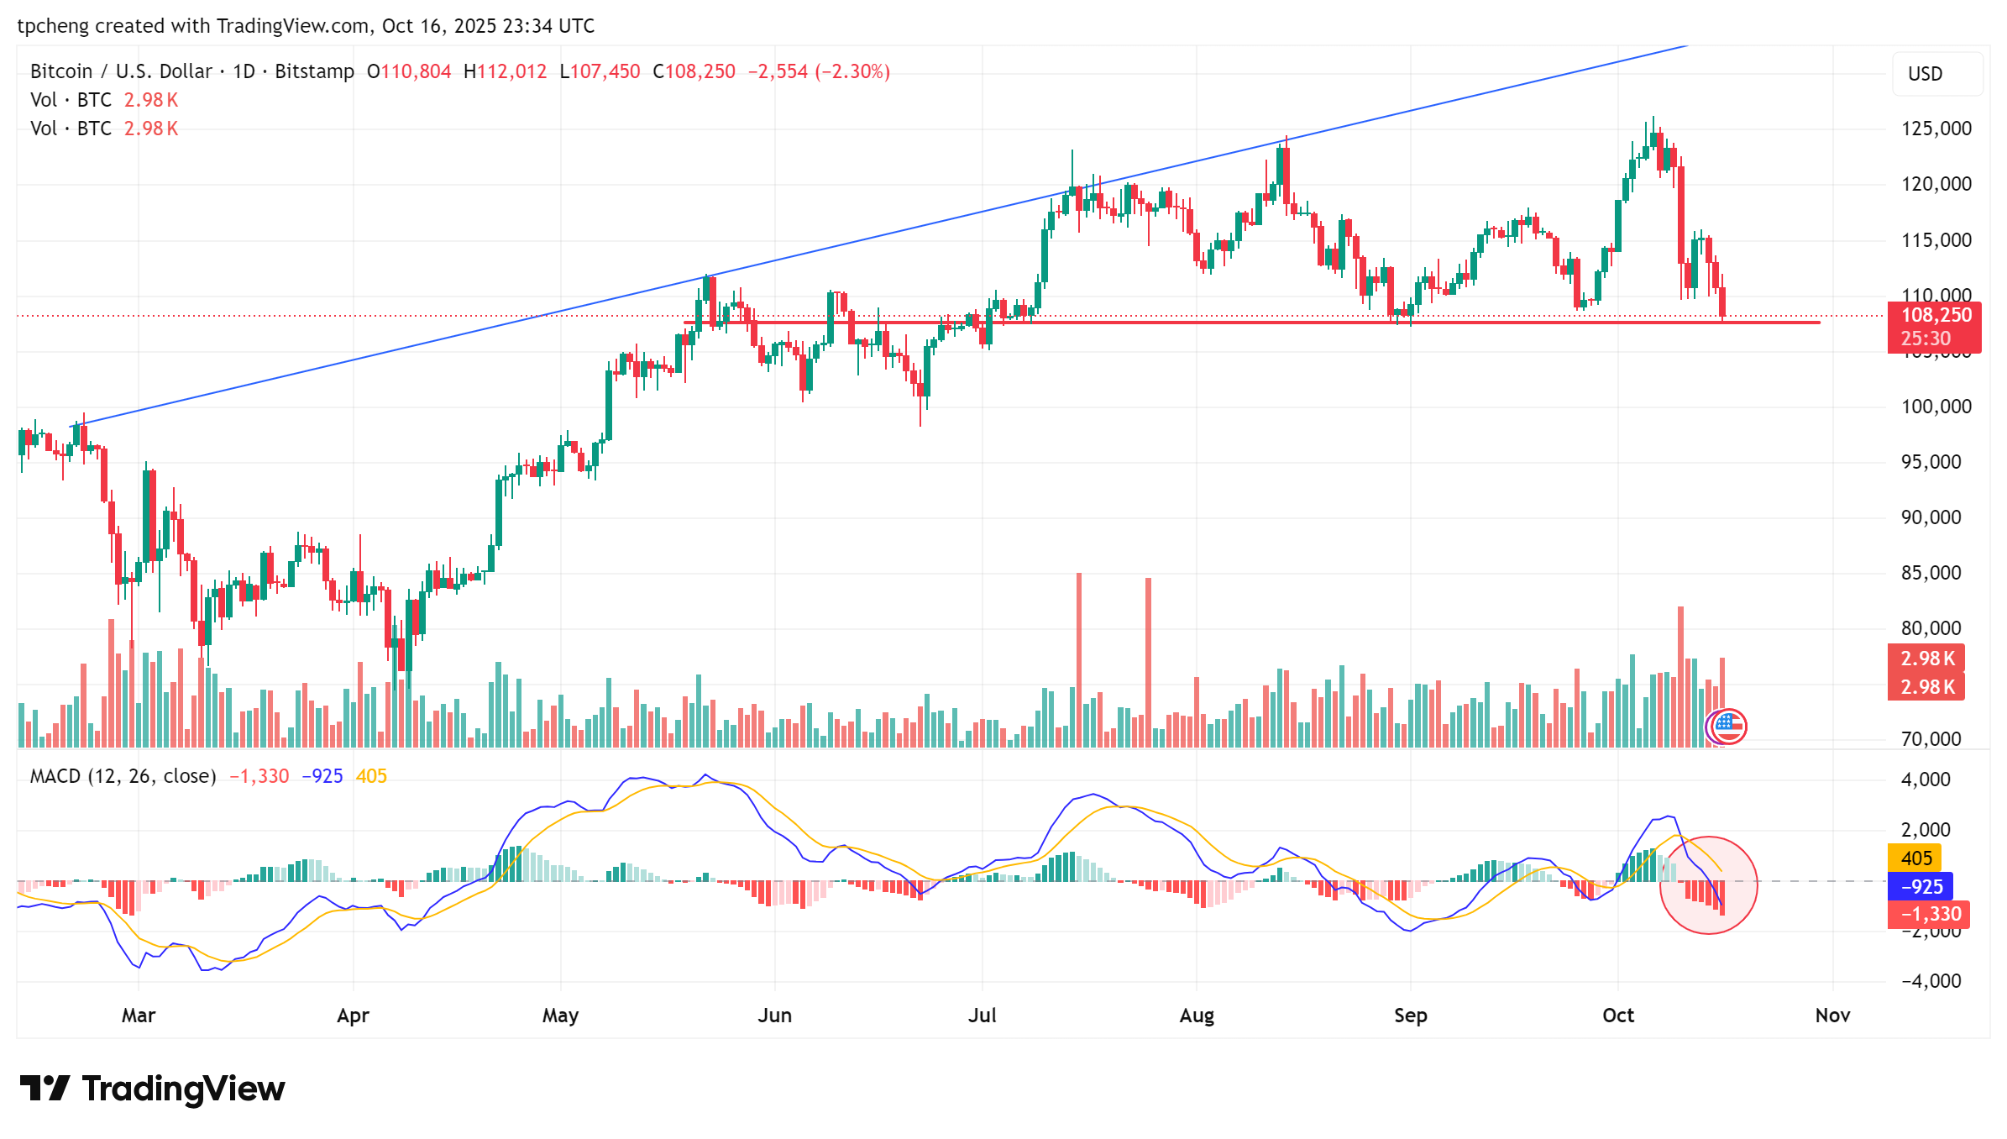Click the Jun label on the time axis
2007x1139 pixels.
[774, 1016]
